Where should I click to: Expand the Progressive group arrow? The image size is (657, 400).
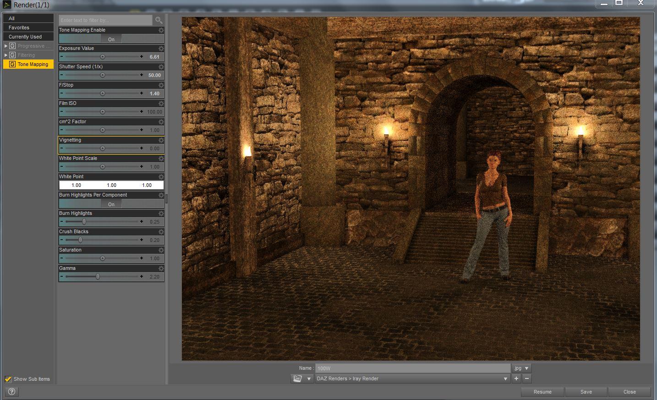6,46
